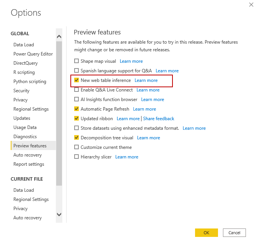Select Power Query Editor category
The height and width of the screenshot is (248, 257).
click(33, 54)
